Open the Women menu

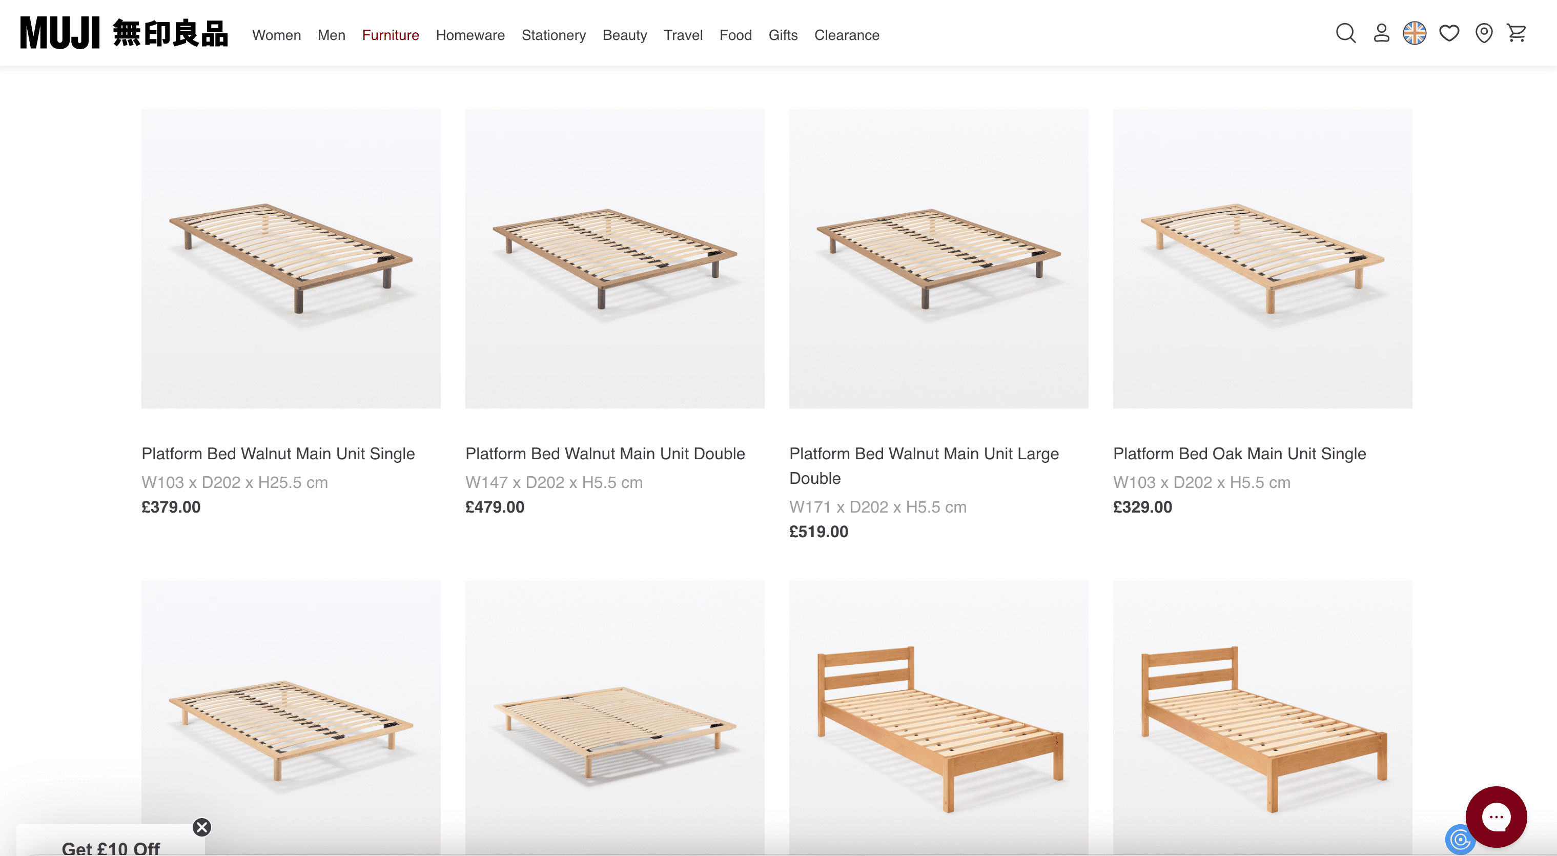(276, 35)
